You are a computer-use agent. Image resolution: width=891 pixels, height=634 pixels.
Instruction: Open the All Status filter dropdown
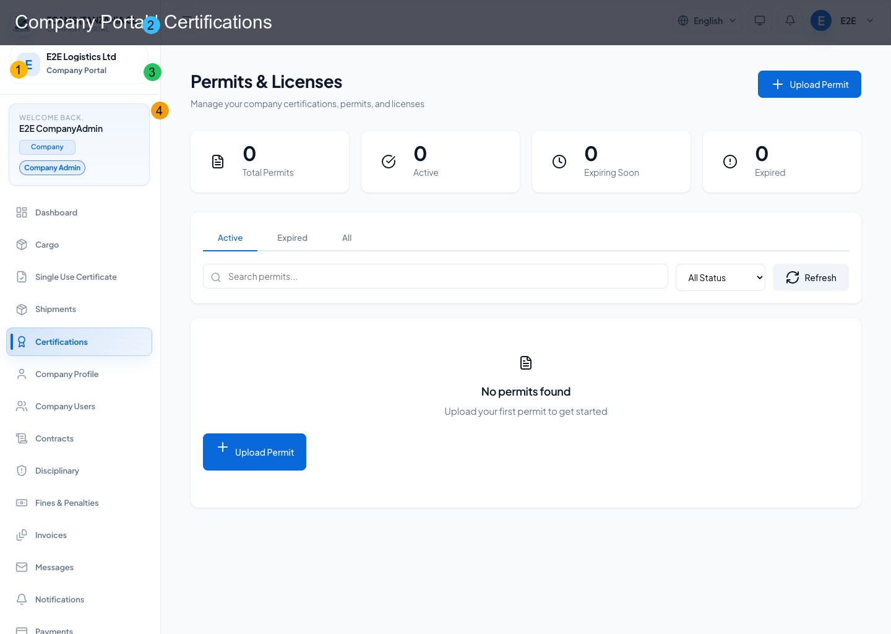point(720,277)
